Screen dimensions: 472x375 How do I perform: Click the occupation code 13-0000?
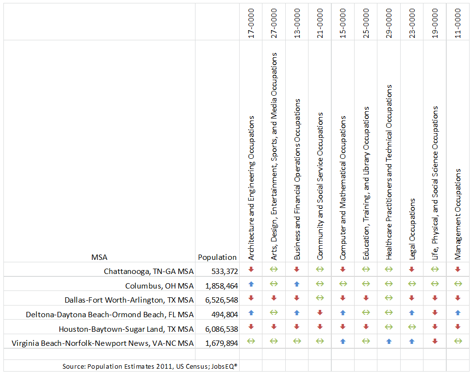tap(297, 23)
